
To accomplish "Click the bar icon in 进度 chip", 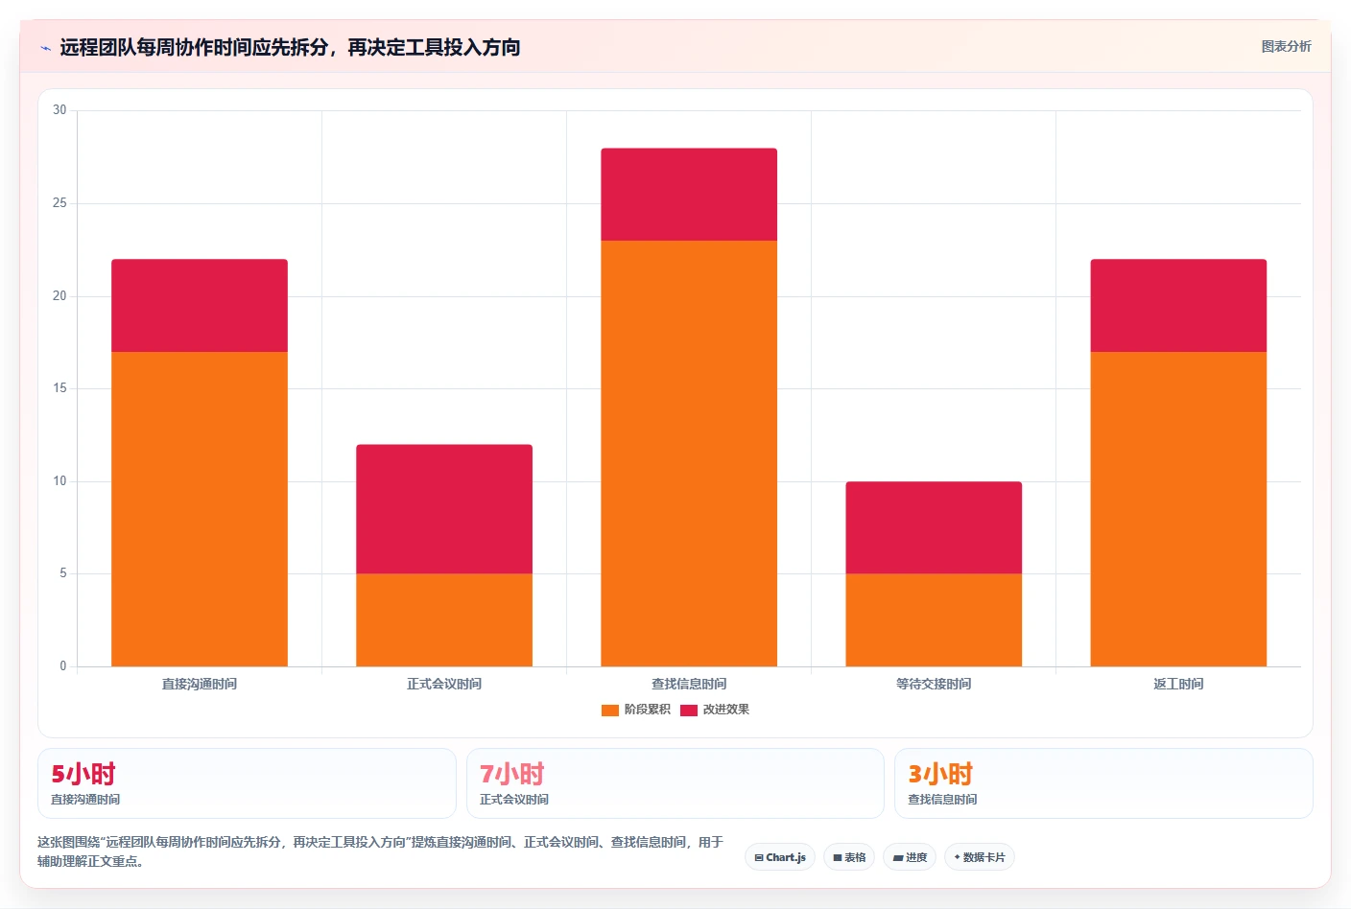I will [x=898, y=858].
